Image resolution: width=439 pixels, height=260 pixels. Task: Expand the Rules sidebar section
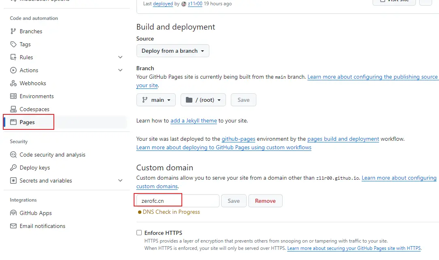[x=120, y=57]
